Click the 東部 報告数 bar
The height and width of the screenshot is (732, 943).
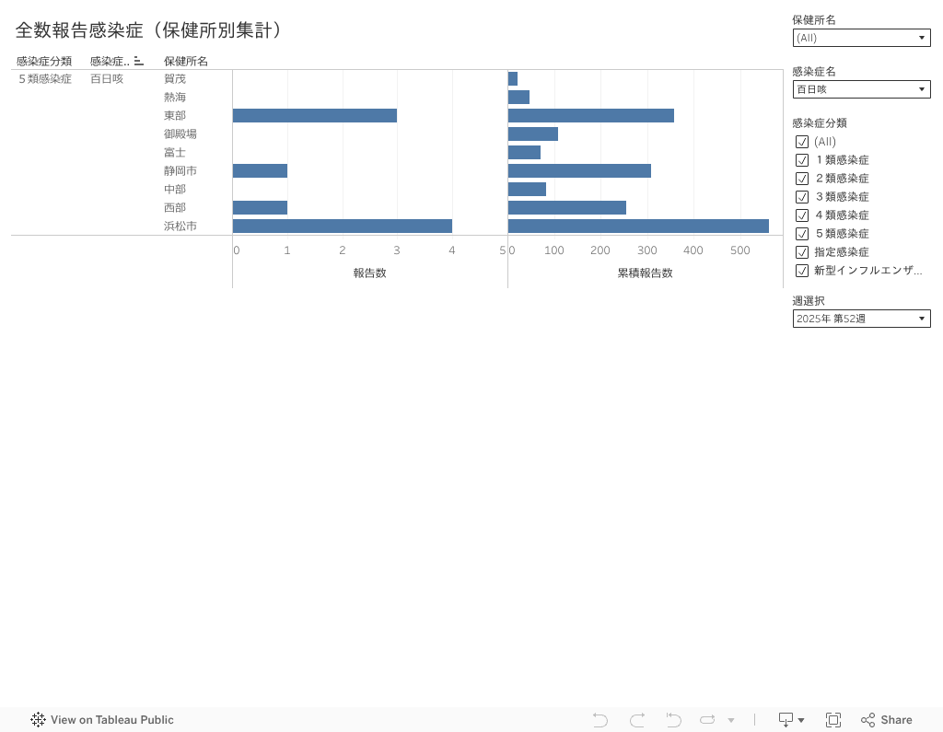click(x=315, y=115)
